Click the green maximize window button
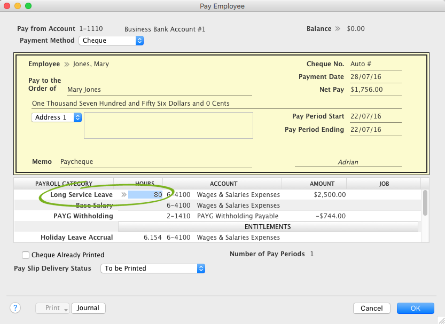 (28, 6)
